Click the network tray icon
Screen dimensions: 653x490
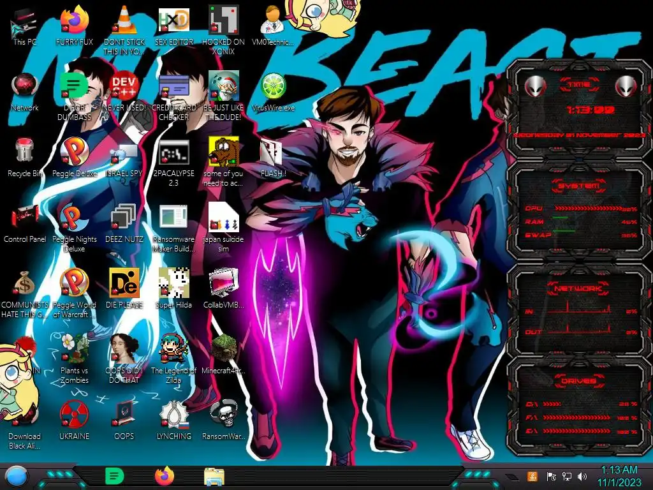[566, 476]
